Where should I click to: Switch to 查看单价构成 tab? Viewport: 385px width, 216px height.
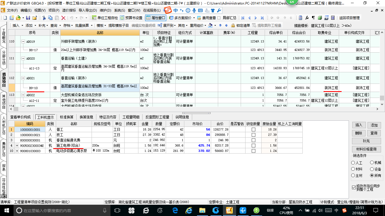21,117
